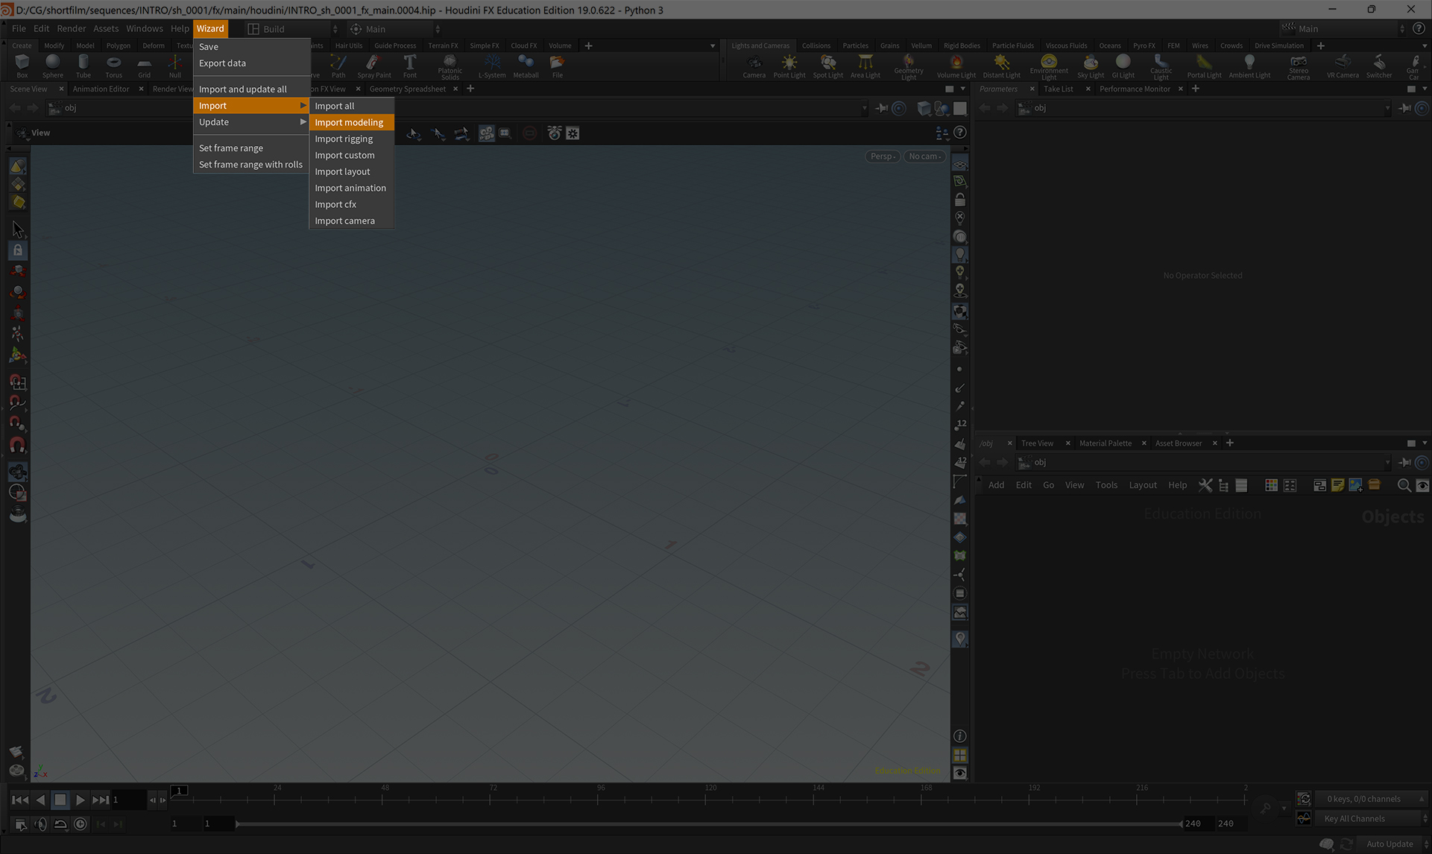Toggle the viewport lock camera icon

point(960,200)
